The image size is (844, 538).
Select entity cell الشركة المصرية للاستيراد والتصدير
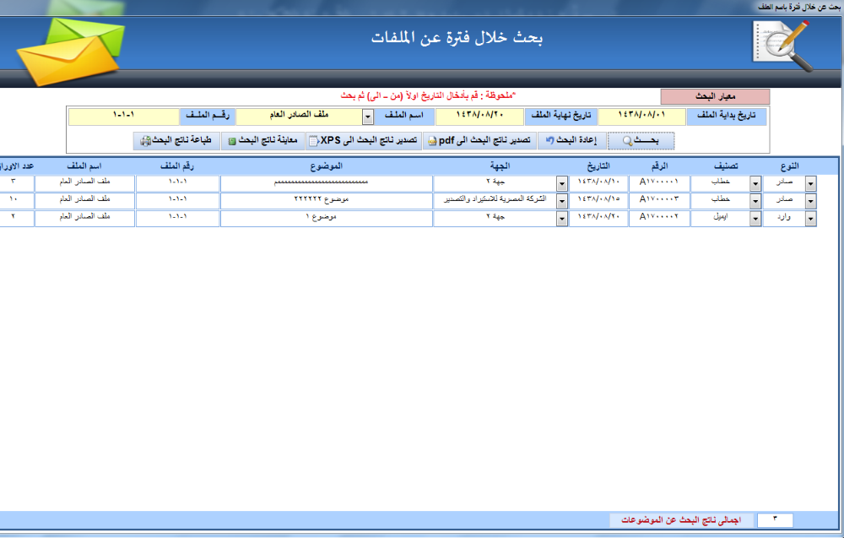[x=495, y=200]
